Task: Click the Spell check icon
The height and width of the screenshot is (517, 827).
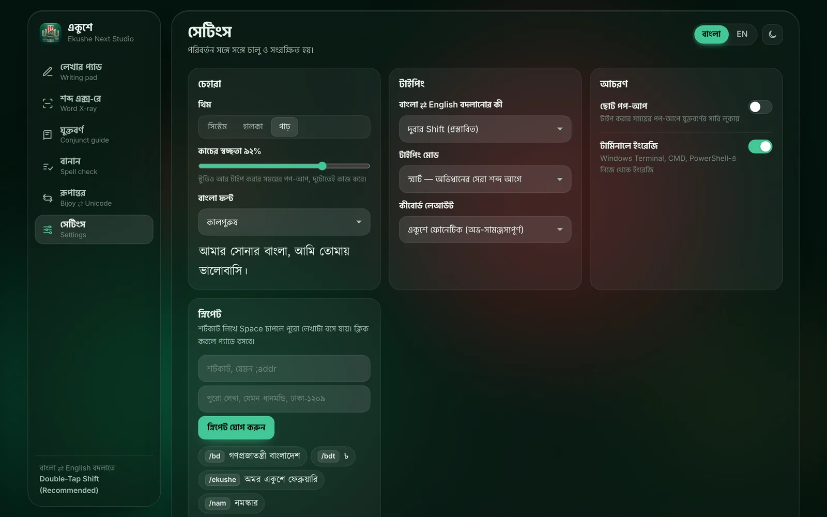Action: click(x=48, y=166)
